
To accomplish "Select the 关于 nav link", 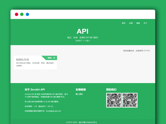I will click(x=145, y=23).
